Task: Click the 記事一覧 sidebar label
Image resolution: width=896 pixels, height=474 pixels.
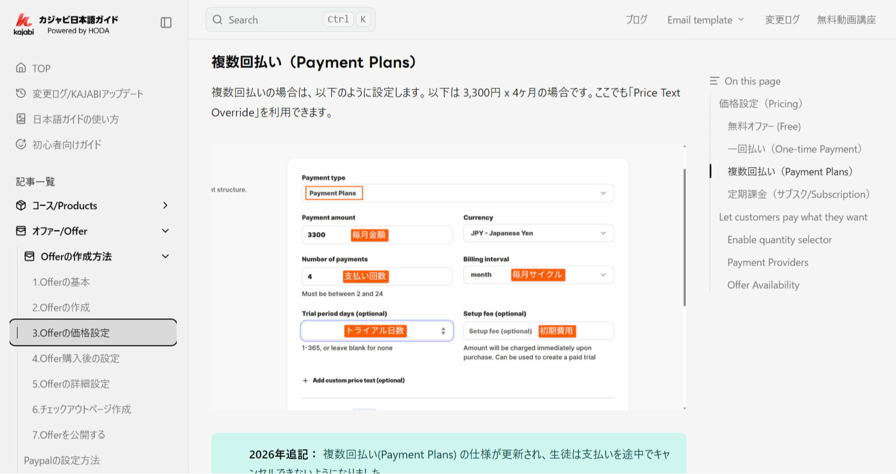Action: [35, 182]
